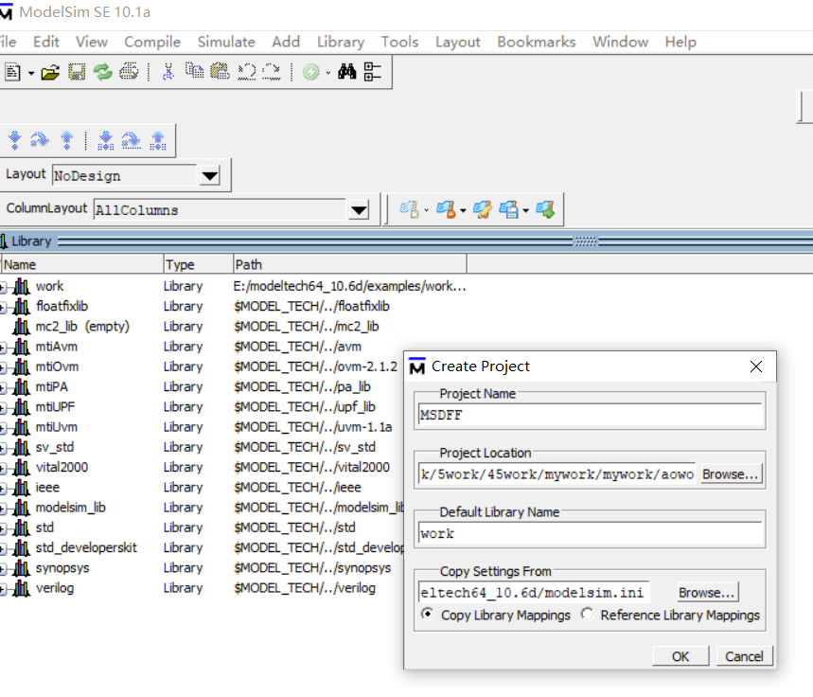Screen dimensions: 813x697
Task: Click the Project Name input field
Action: (590, 415)
